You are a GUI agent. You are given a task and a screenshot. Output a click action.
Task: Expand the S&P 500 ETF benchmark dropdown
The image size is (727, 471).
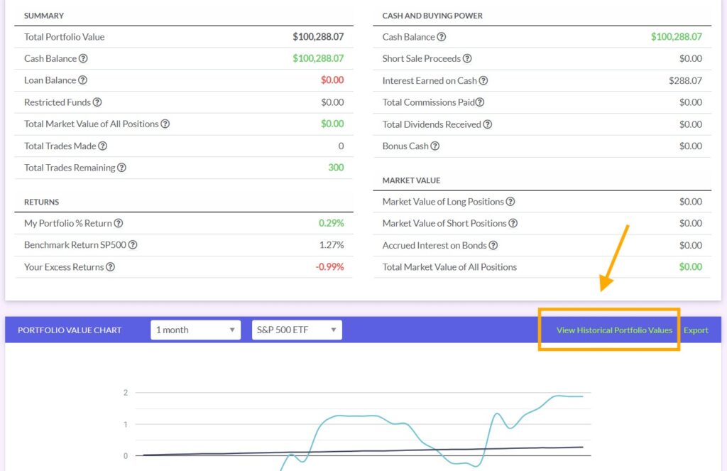[297, 330]
